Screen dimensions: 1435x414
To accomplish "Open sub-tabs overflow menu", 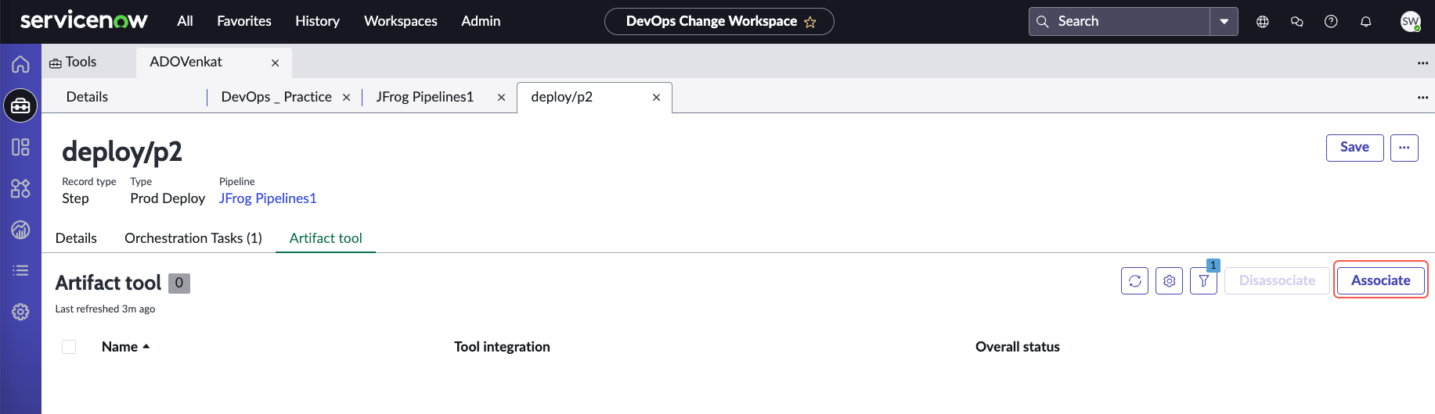I will pos(1422,98).
